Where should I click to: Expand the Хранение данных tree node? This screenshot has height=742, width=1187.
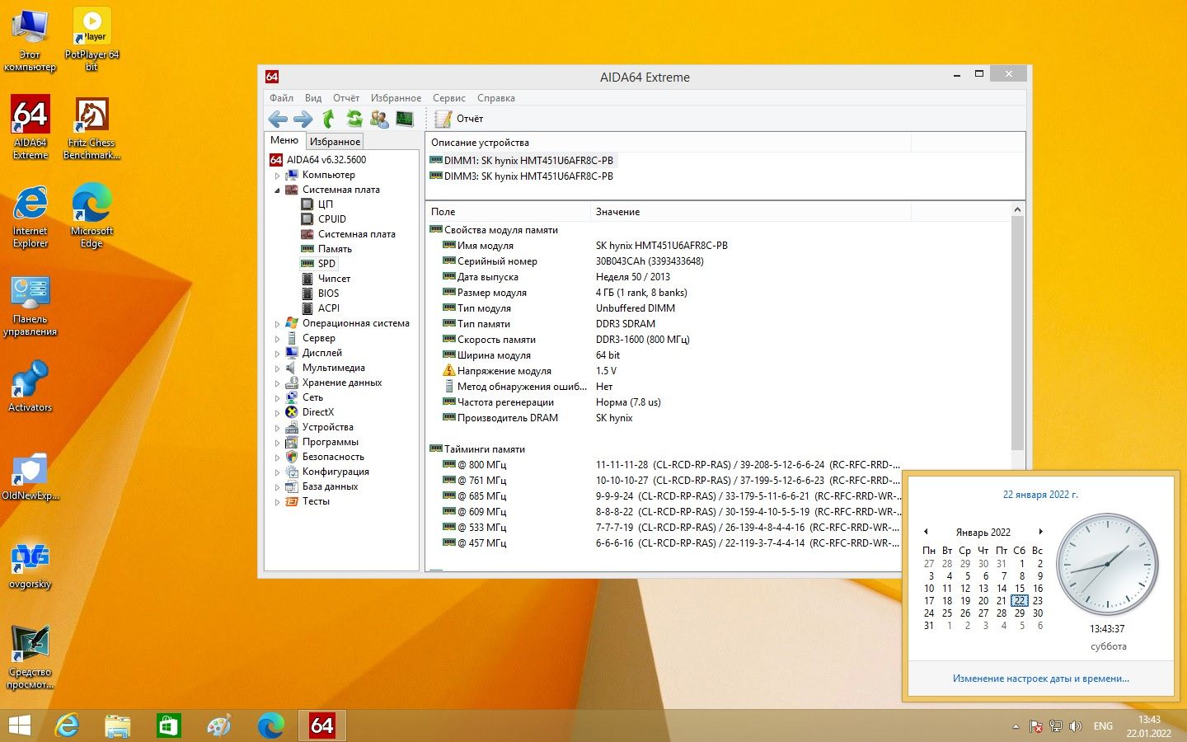coord(277,383)
